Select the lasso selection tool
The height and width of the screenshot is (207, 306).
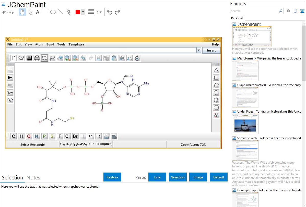(52, 58)
